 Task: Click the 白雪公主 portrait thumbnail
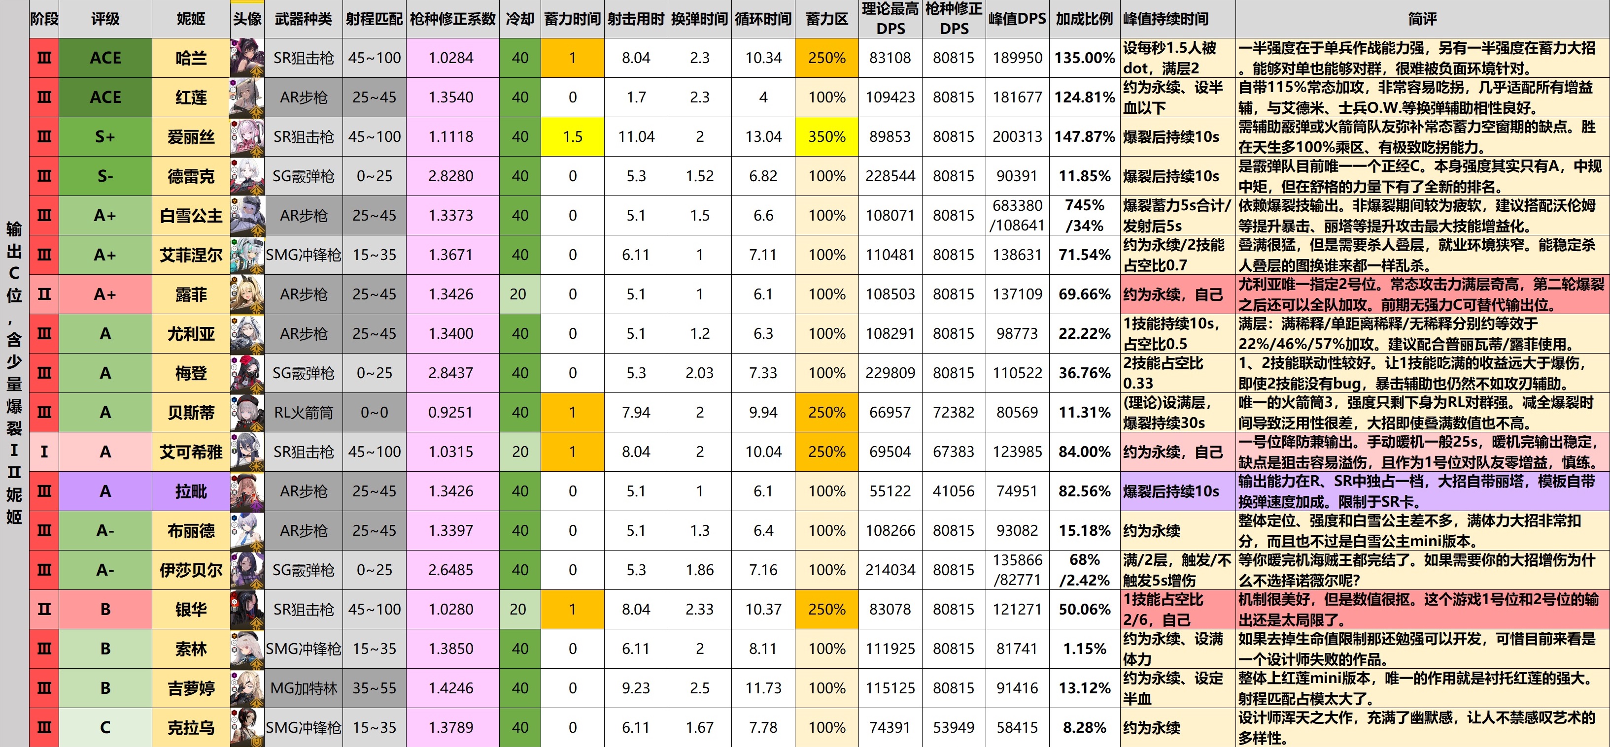pos(247,216)
